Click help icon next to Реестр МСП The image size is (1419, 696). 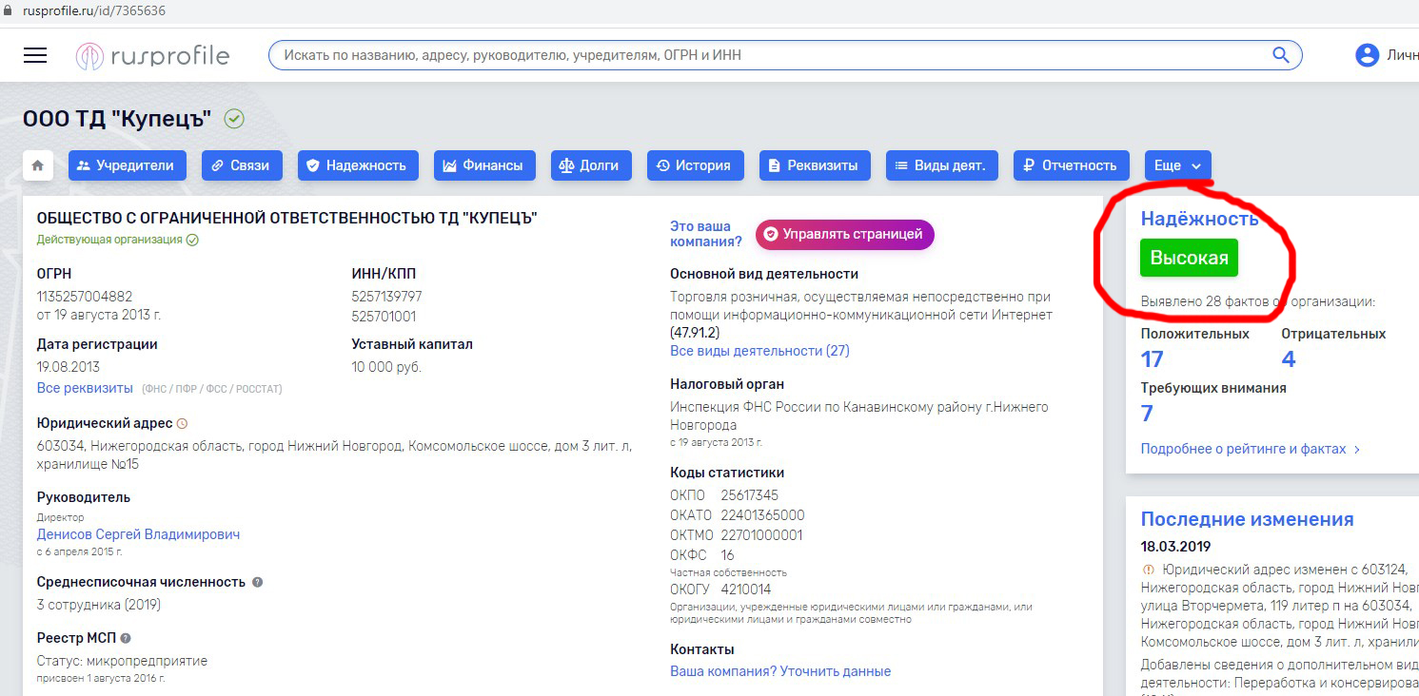click(x=126, y=639)
